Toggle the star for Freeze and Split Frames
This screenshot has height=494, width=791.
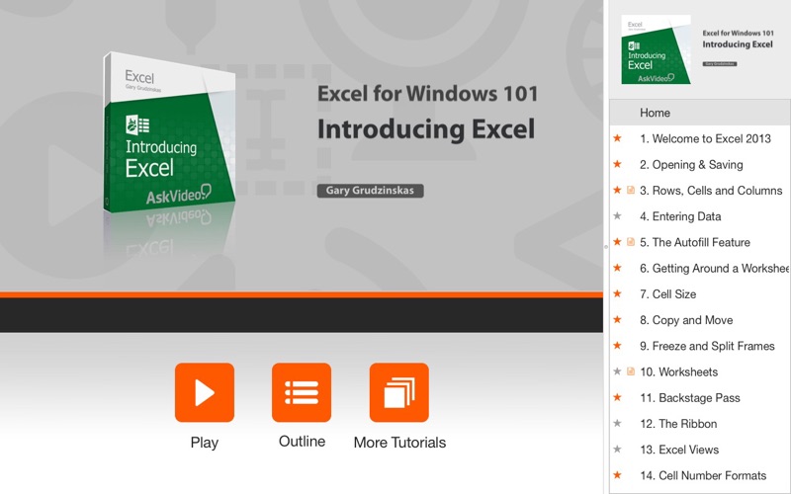tap(617, 345)
